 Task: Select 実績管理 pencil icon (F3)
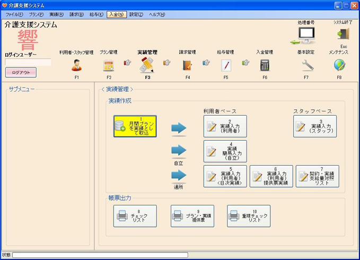147,65
